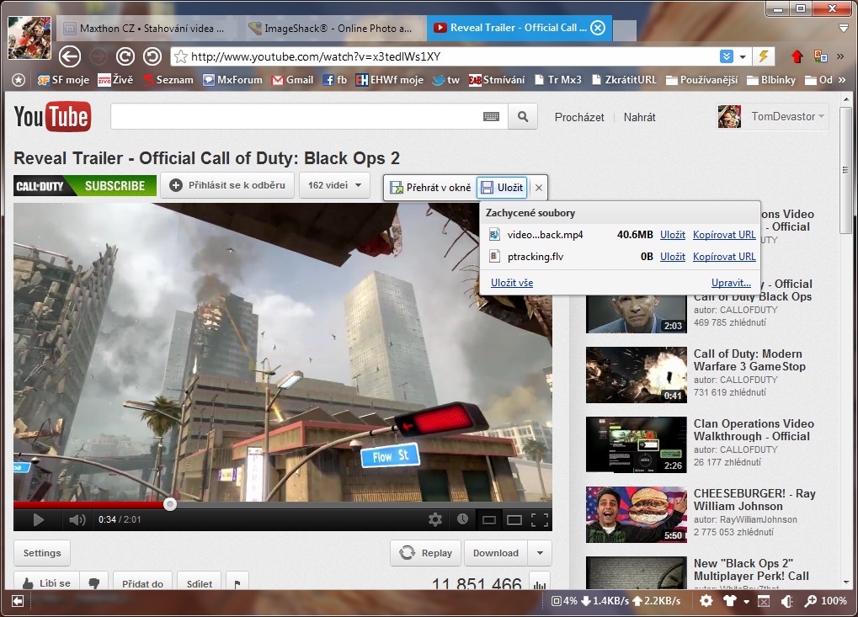Mute the video with speaker icon
The width and height of the screenshot is (858, 617).
pos(77,519)
